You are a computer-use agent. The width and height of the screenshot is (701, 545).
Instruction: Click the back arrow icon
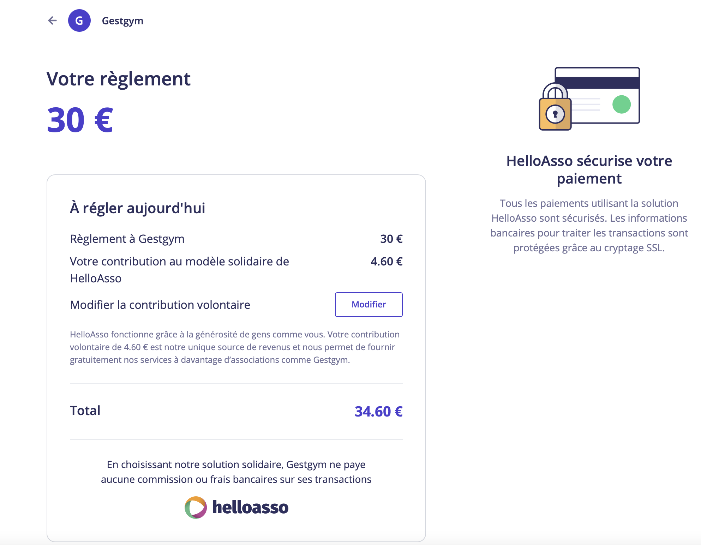click(x=52, y=21)
